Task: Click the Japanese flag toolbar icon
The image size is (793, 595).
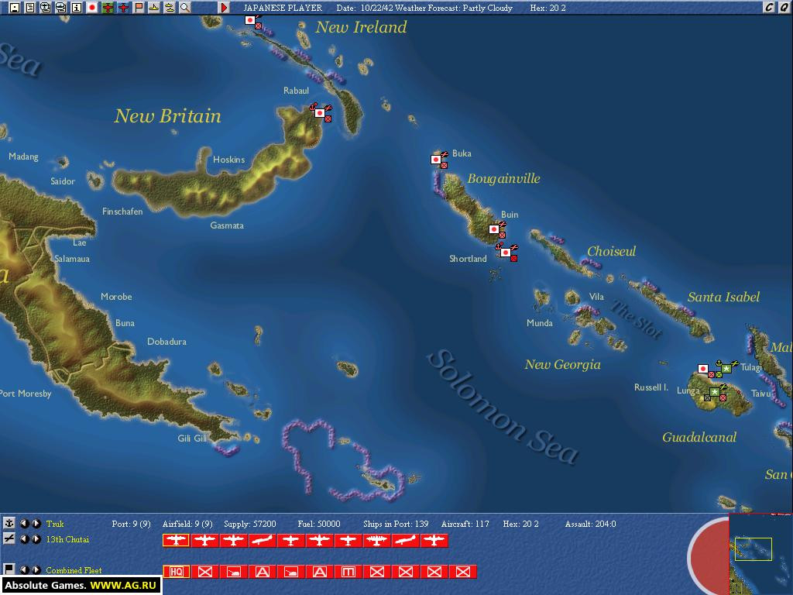Action: click(92, 8)
